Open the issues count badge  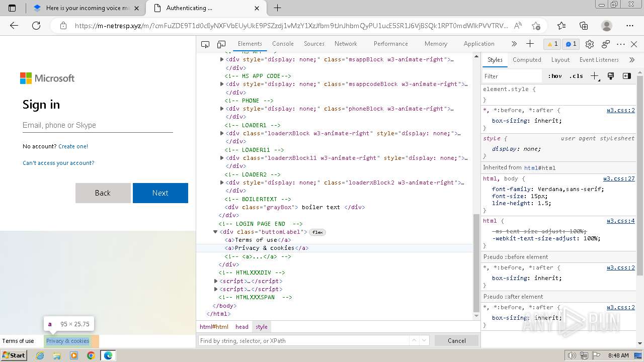pos(571,44)
